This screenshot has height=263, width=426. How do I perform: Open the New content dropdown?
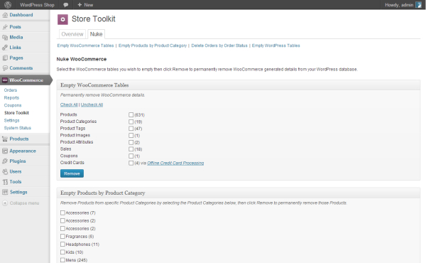click(x=85, y=5)
